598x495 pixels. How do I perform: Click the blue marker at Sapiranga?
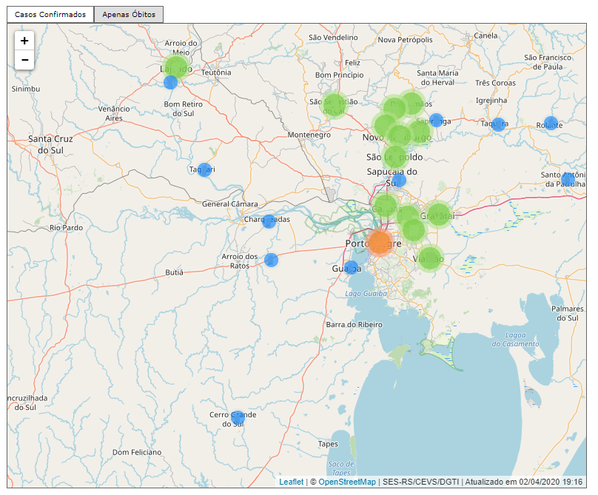tap(436, 120)
